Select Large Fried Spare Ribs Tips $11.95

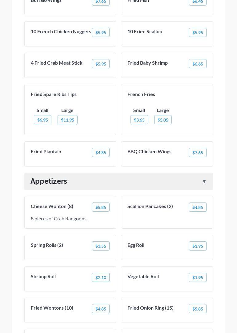[x=67, y=120]
